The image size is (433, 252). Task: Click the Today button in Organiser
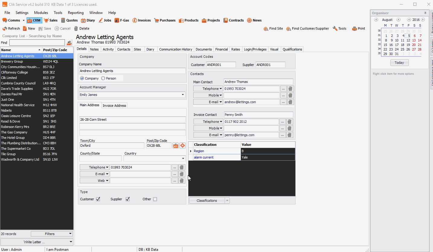pyautogui.click(x=399, y=63)
